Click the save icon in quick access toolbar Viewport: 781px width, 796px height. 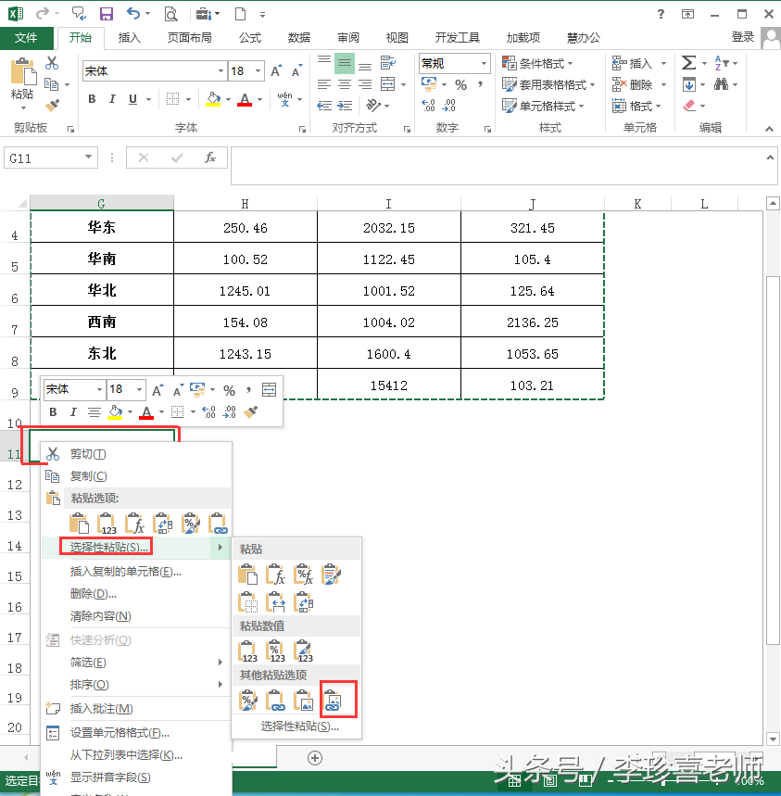[106, 14]
